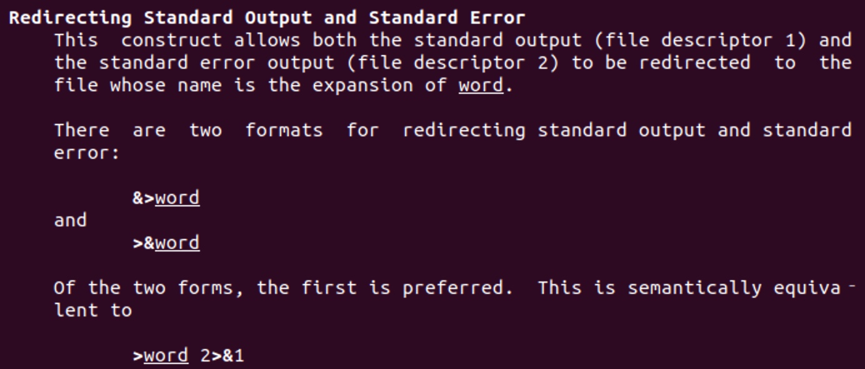The image size is (865, 369).
Task: Click the heading 'Redirecting Standard Output and Standard Error'
Action: pos(267,18)
